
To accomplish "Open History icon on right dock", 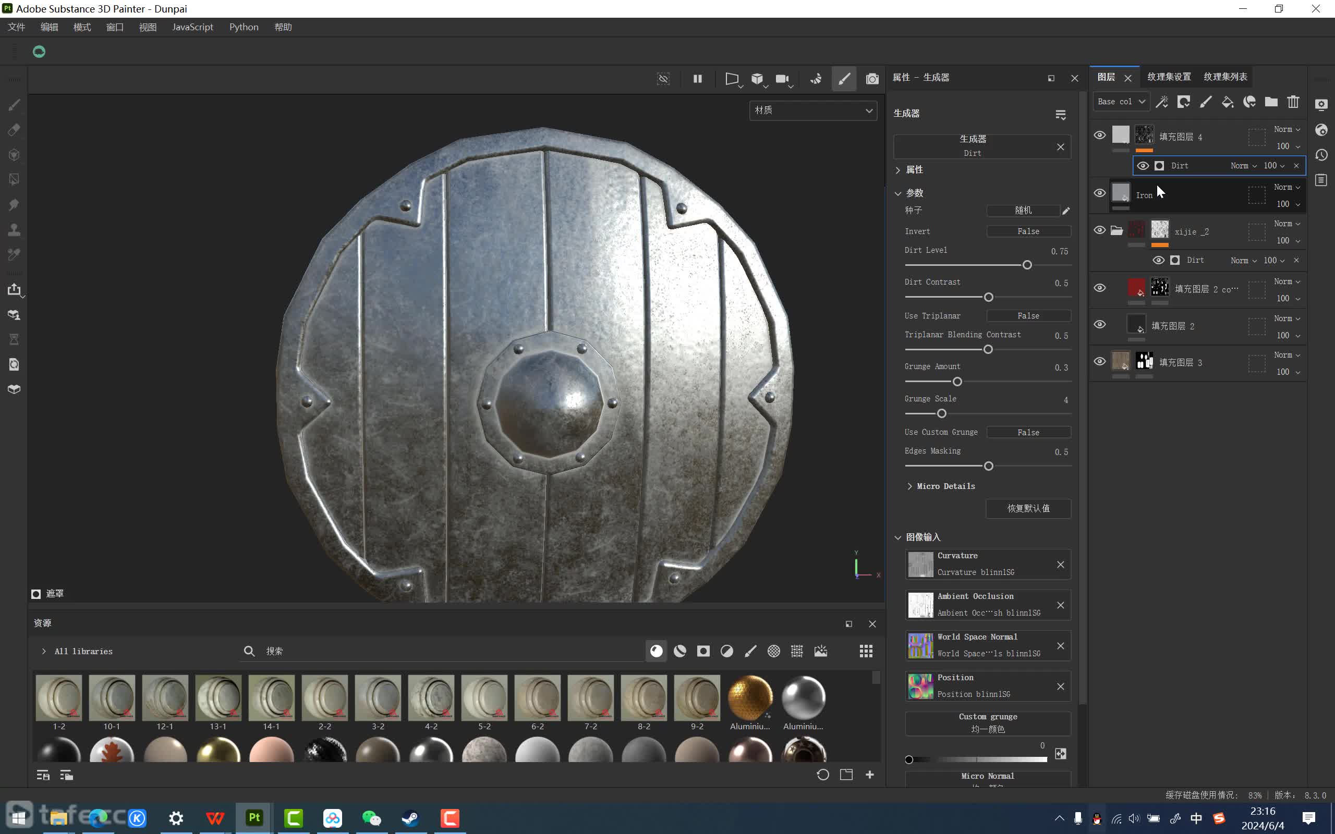I will click(1322, 155).
